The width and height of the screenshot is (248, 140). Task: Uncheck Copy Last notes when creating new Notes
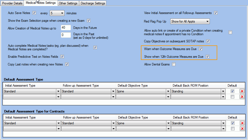[x=66, y=64]
